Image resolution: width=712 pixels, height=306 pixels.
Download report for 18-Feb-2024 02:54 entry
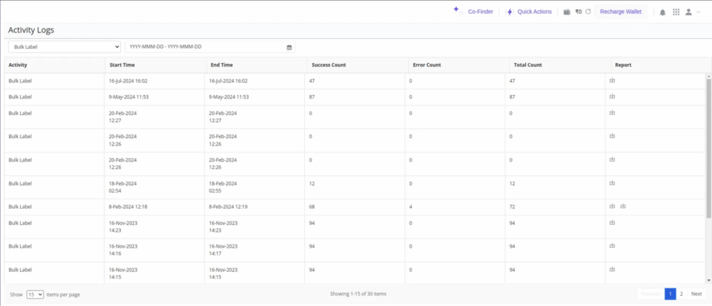coord(613,182)
